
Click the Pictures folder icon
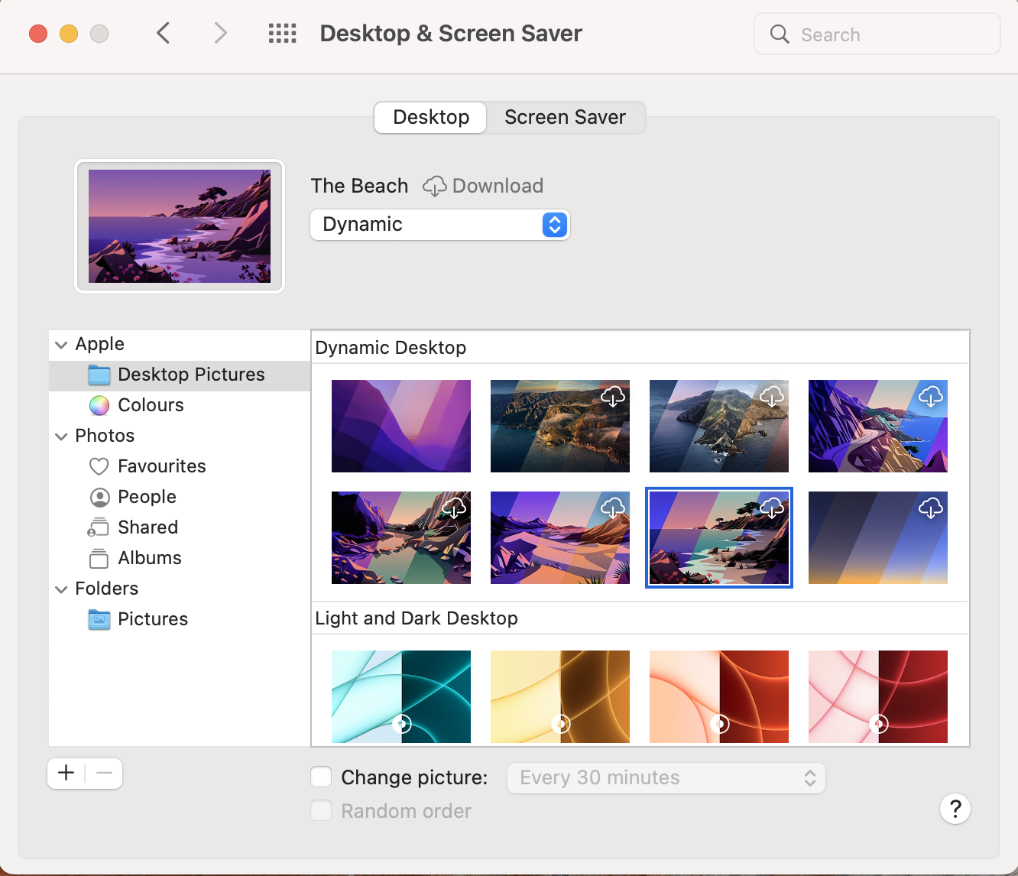click(99, 619)
